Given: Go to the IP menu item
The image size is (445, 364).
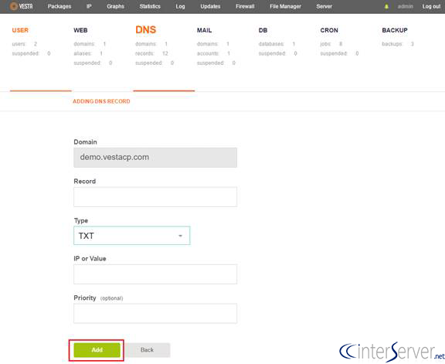Looking at the screenshot, I should (x=89, y=6).
